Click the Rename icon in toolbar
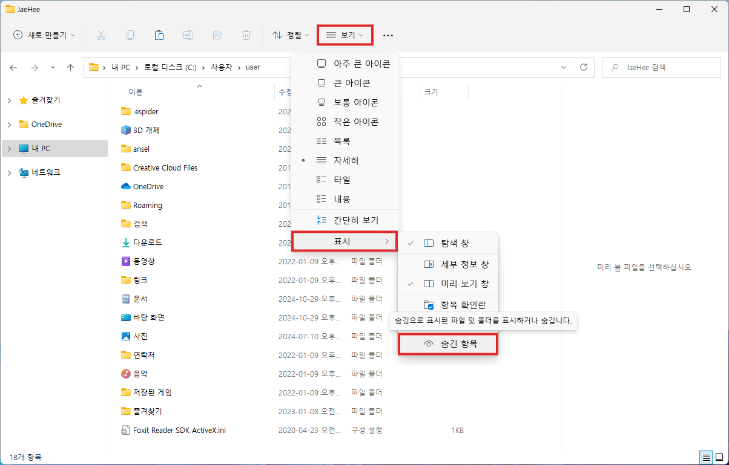The width and height of the screenshot is (729, 465). tap(188, 35)
